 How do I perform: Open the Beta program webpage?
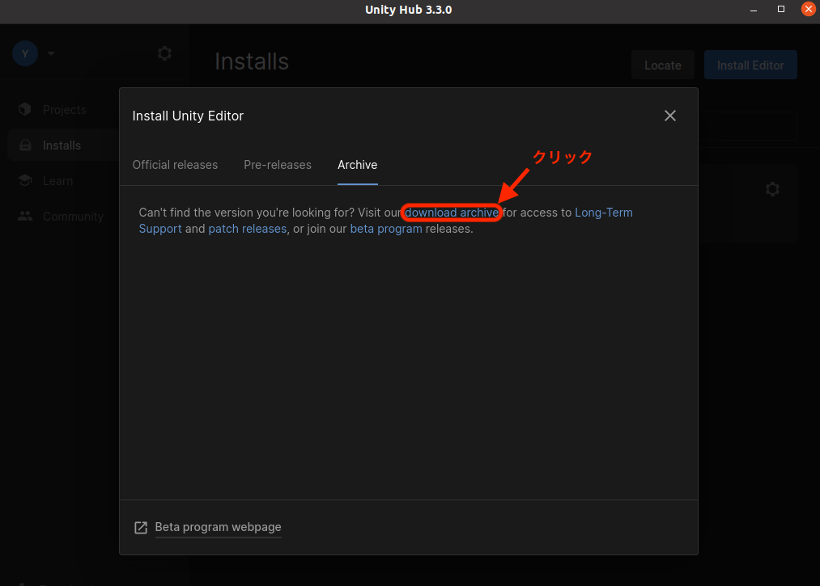[x=218, y=527]
